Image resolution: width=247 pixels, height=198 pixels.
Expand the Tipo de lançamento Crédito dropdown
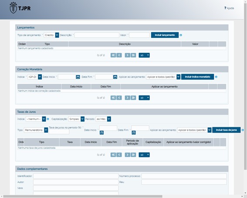(57, 35)
